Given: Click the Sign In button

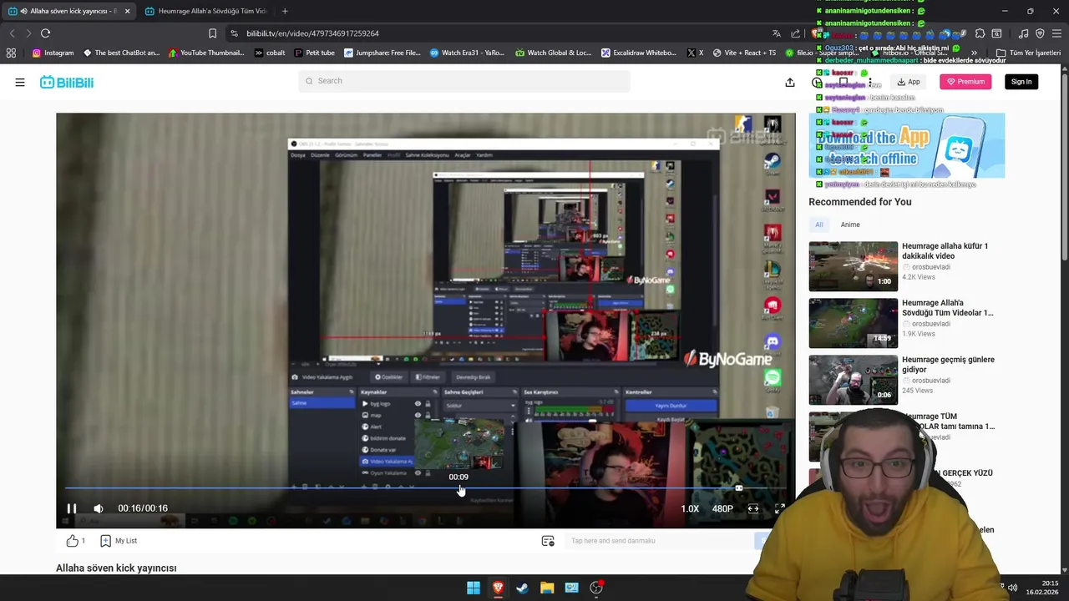Looking at the screenshot, I should click(x=1021, y=82).
